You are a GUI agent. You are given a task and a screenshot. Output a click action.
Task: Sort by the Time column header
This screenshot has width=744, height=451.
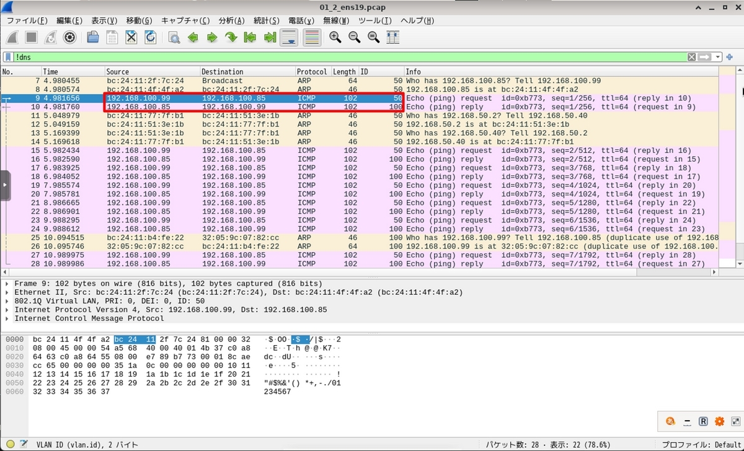tap(73, 72)
